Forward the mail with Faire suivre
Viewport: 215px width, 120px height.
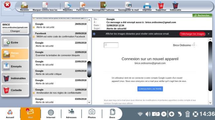click(x=82, y=6)
